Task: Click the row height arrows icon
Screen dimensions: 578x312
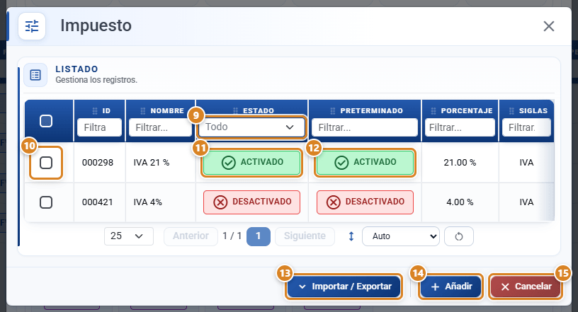Action: click(x=351, y=236)
